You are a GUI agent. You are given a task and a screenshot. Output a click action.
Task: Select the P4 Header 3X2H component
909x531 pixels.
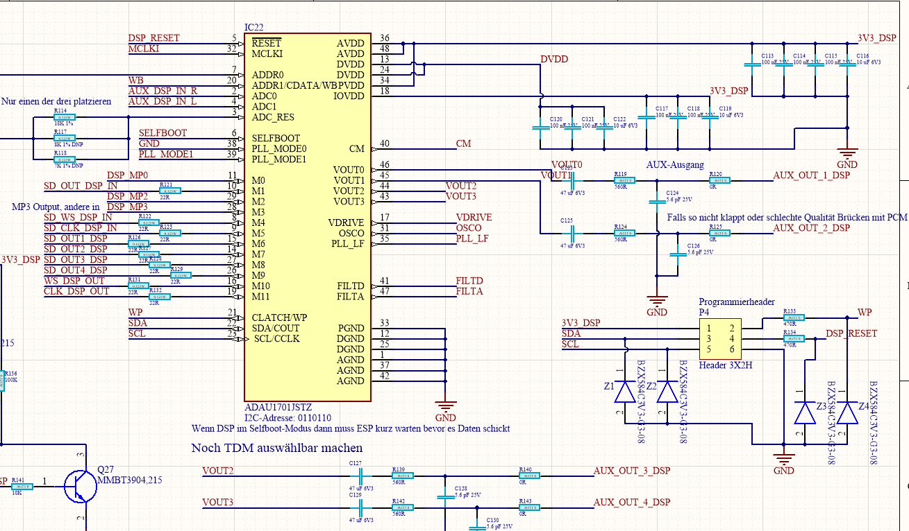coord(719,337)
